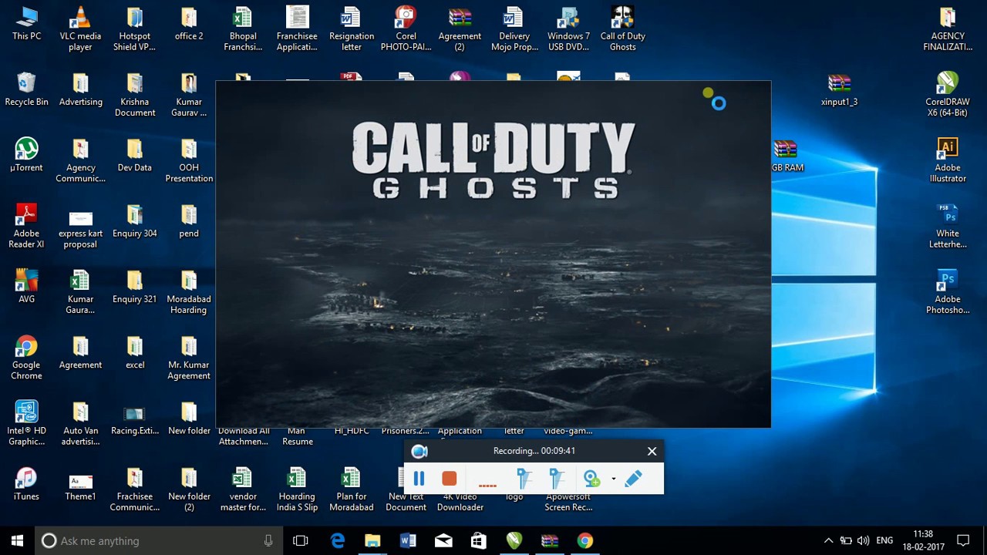Select vendor master for... Excel file
The height and width of the screenshot is (555, 987).
[x=243, y=489]
